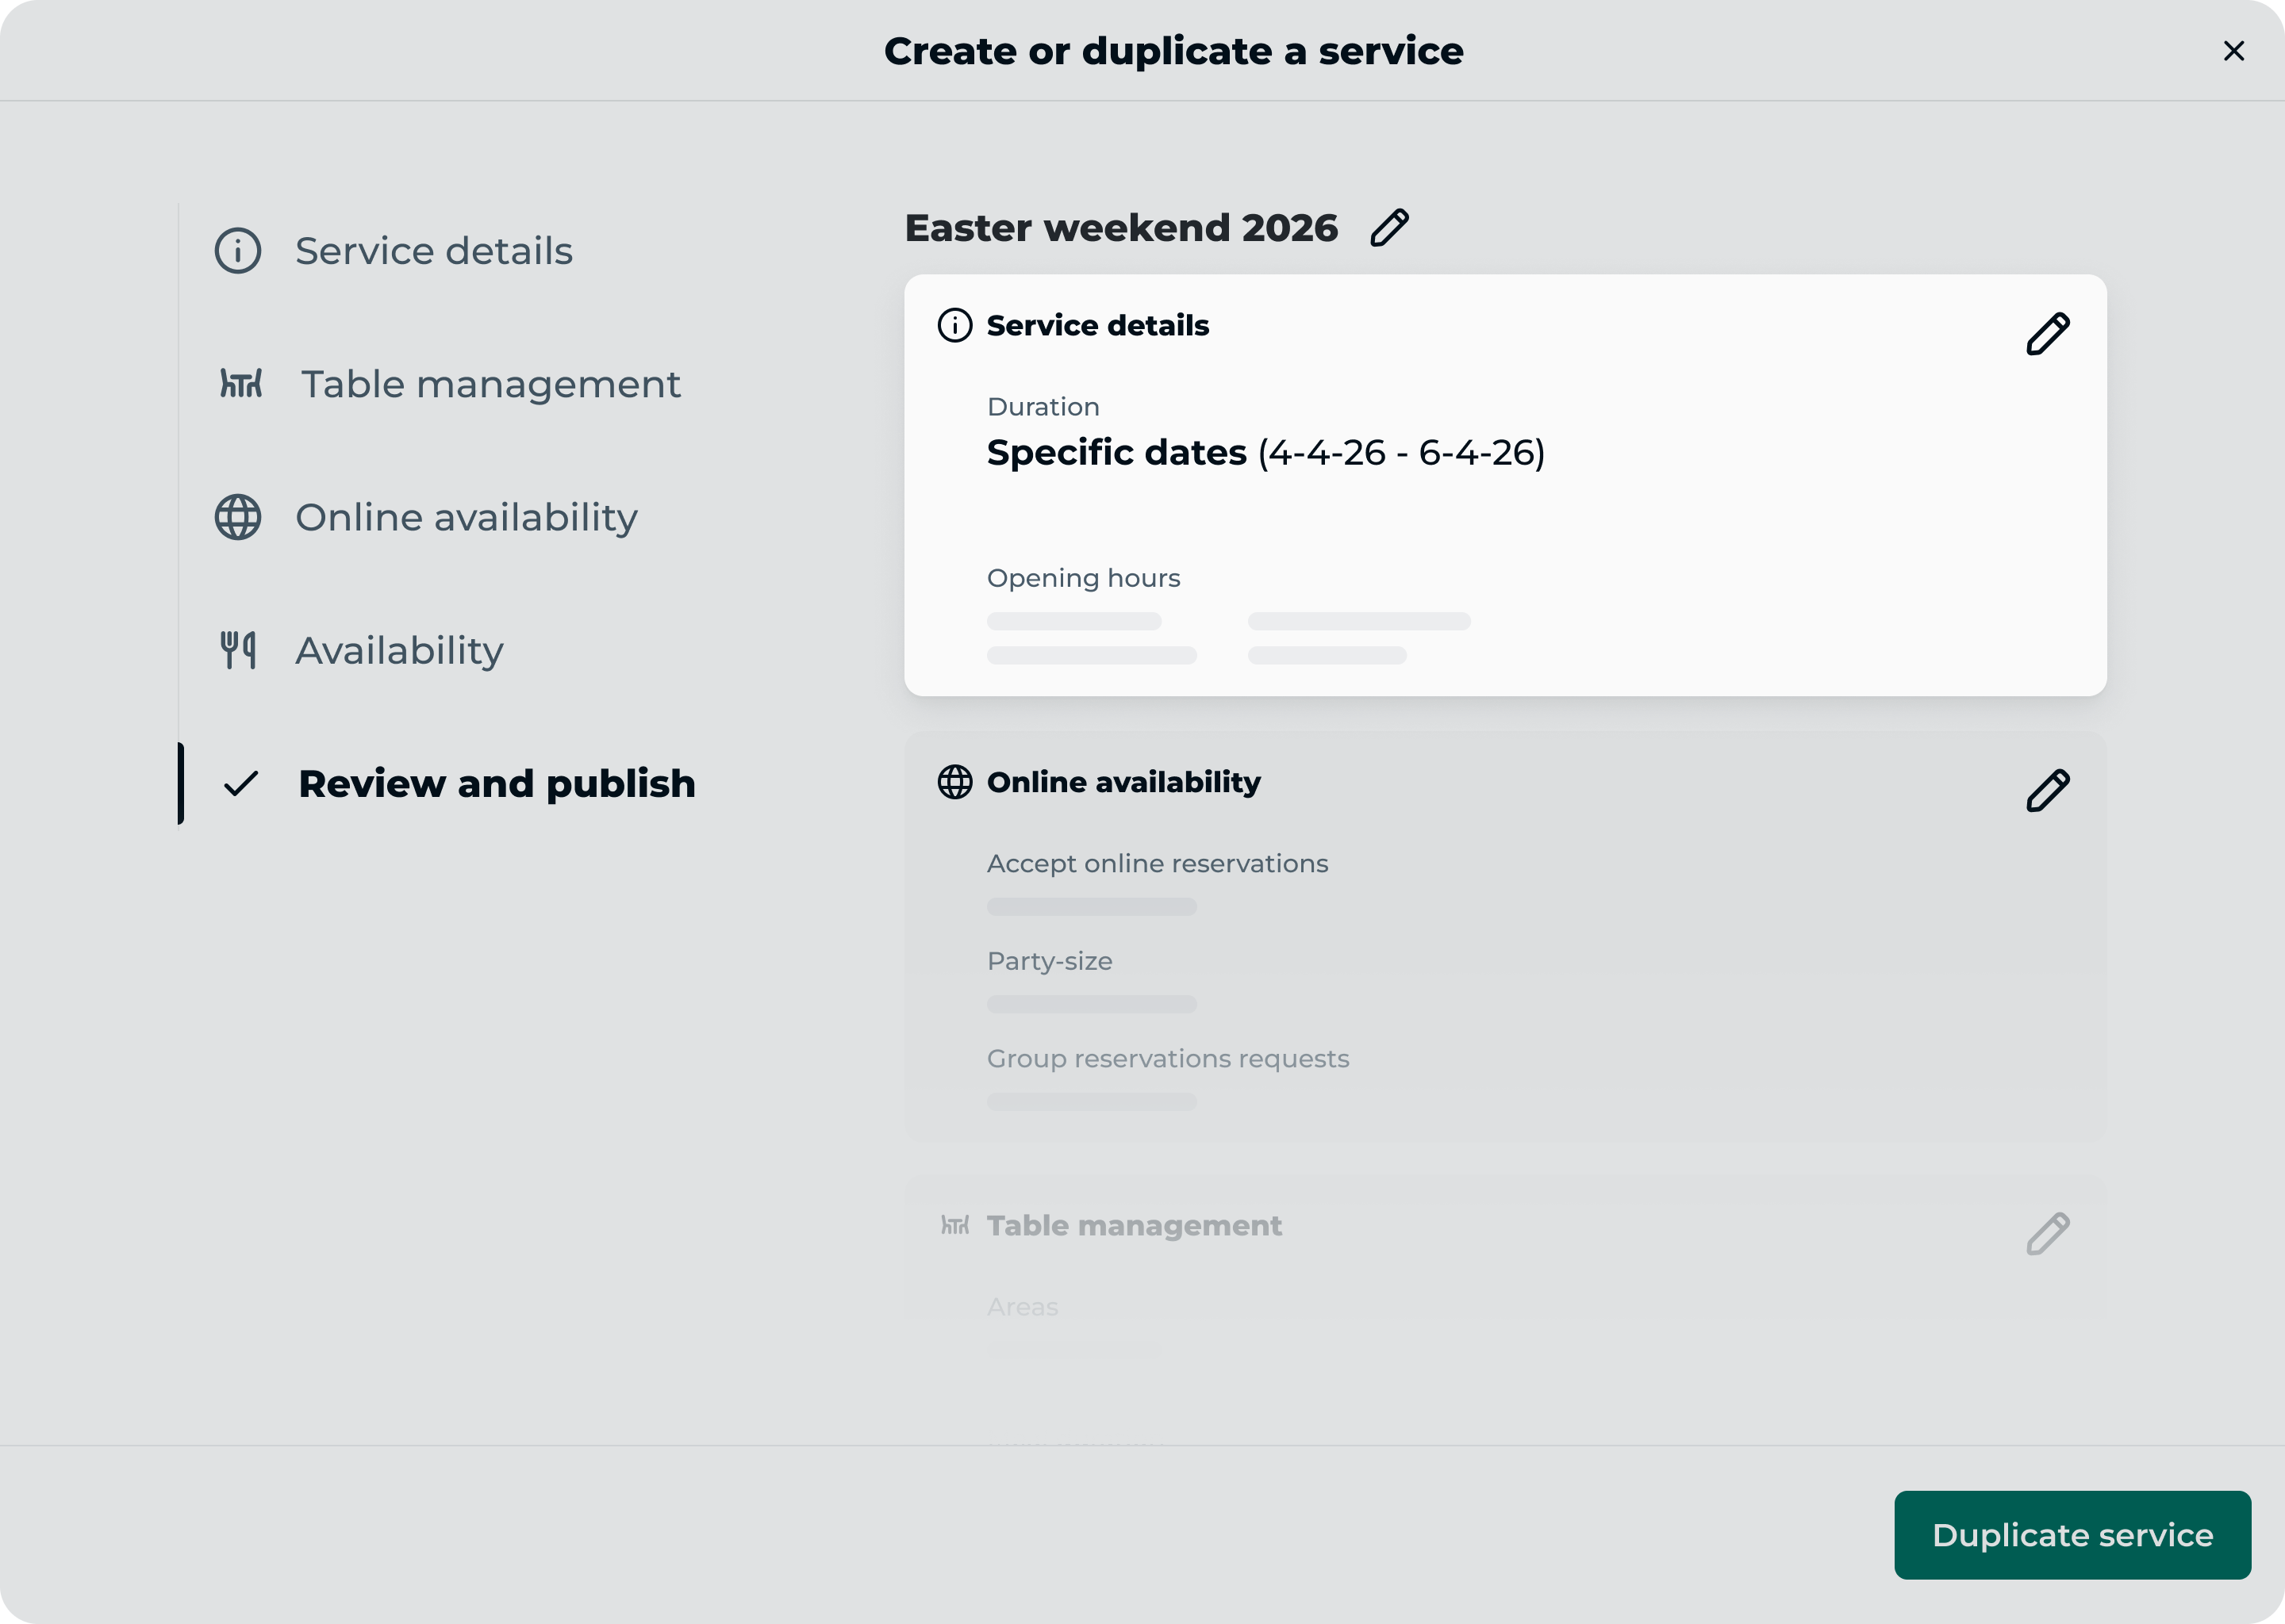Viewport: 2285px width, 1624px height.
Task: Click the checkmark icon beside Review and publish
Action: click(x=239, y=784)
